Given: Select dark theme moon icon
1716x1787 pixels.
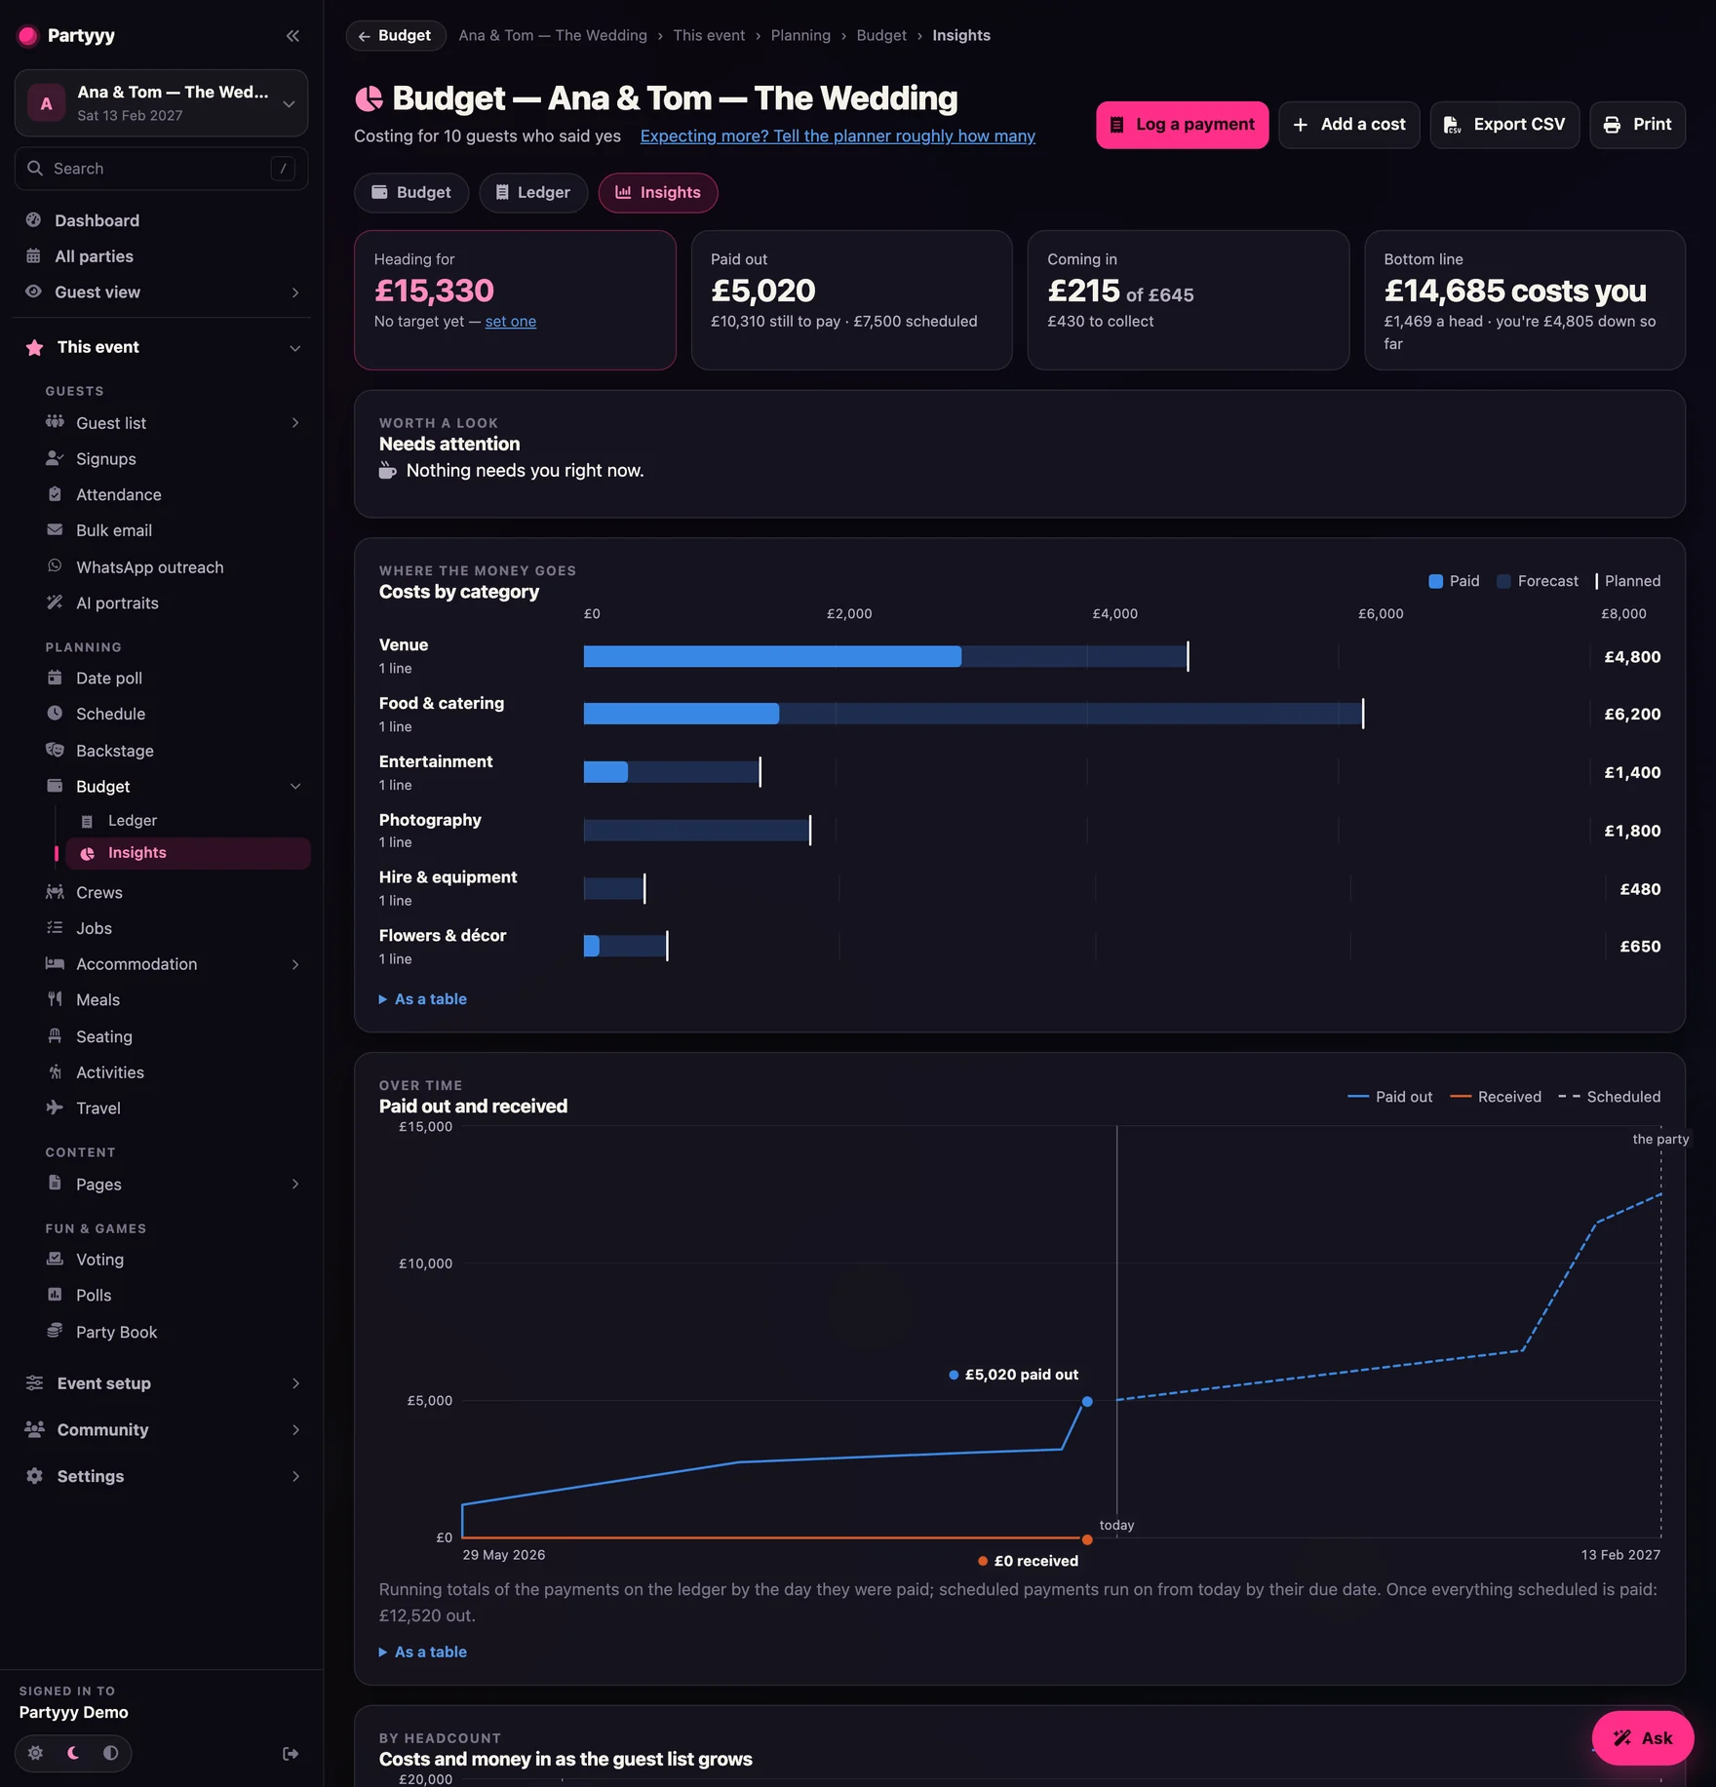Looking at the screenshot, I should [73, 1753].
